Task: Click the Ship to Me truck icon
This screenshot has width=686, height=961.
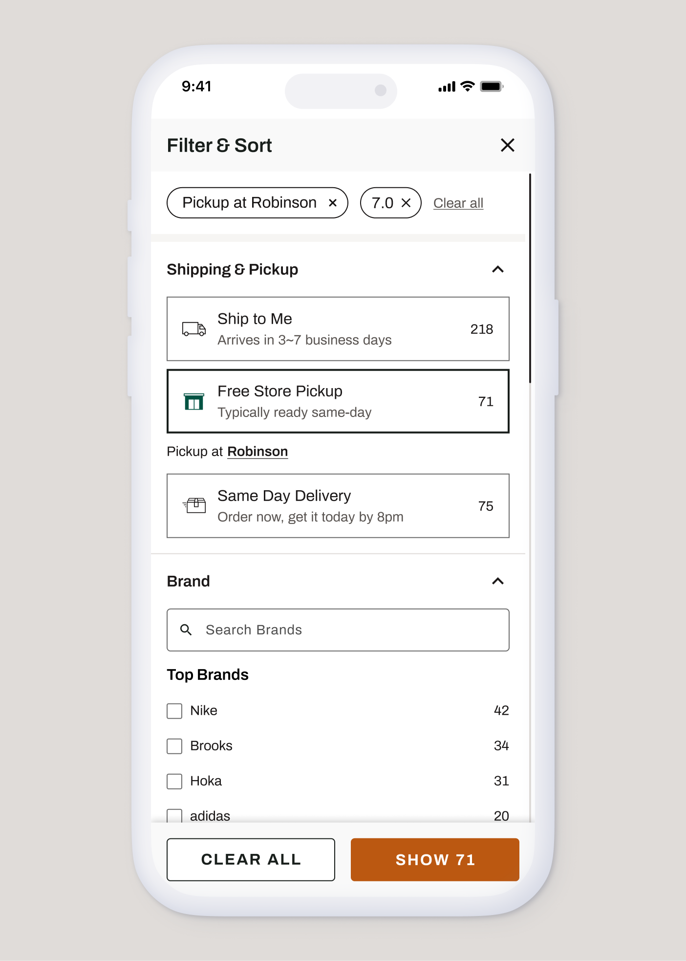Action: pos(193,329)
